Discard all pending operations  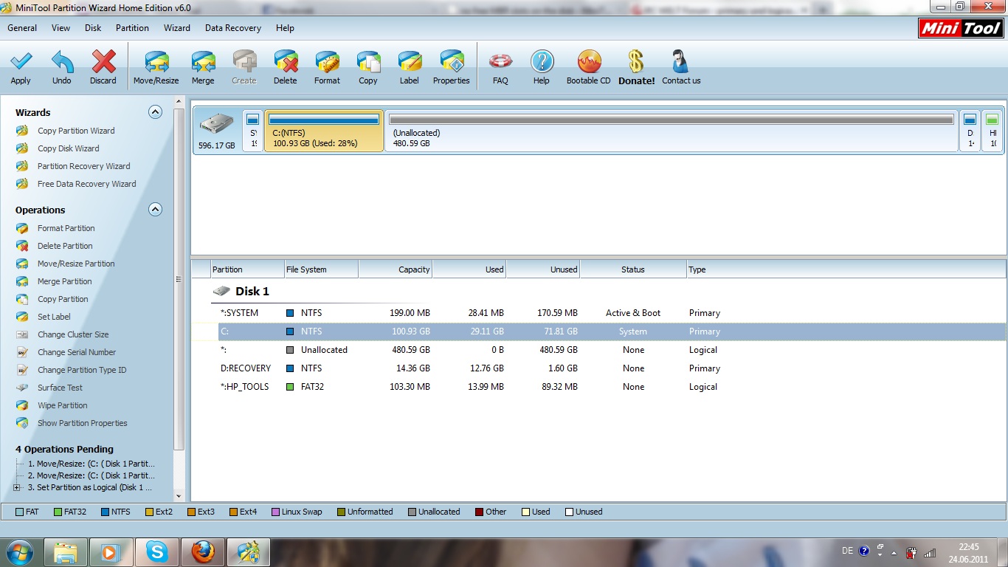click(103, 61)
